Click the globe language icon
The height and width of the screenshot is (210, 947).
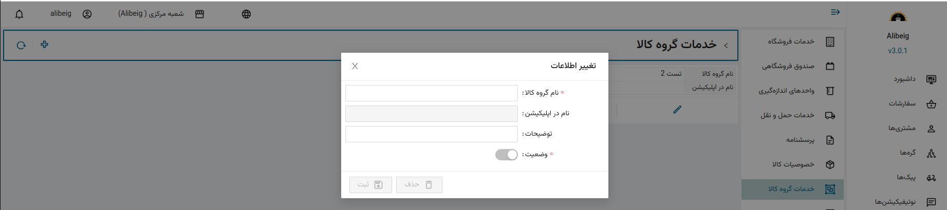pos(247,14)
